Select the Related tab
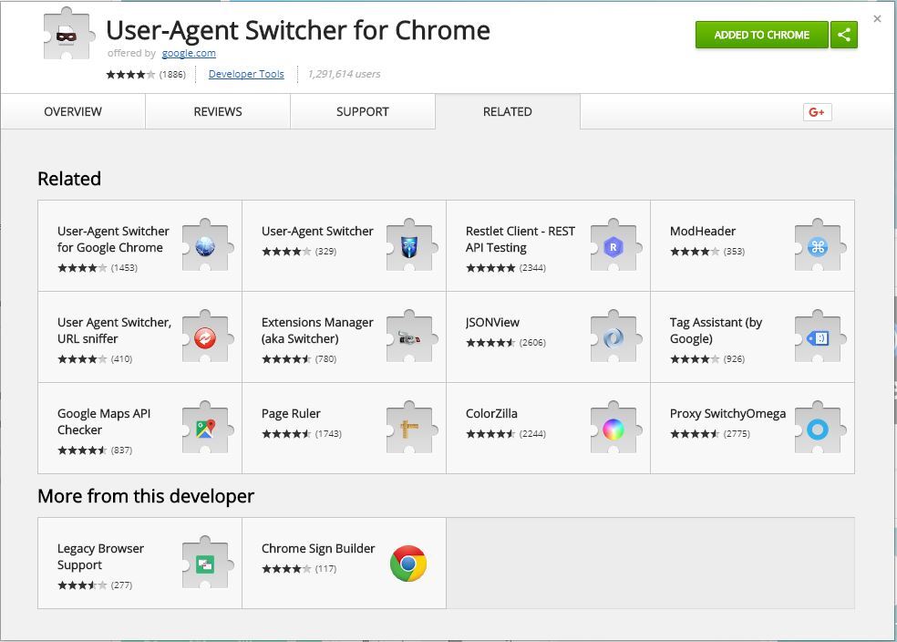 coord(508,111)
